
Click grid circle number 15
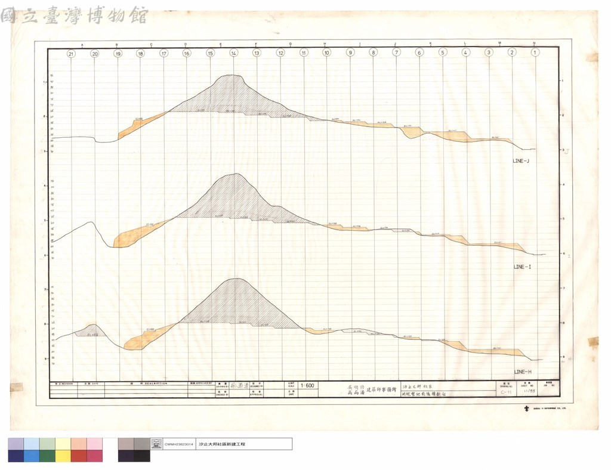(210, 53)
